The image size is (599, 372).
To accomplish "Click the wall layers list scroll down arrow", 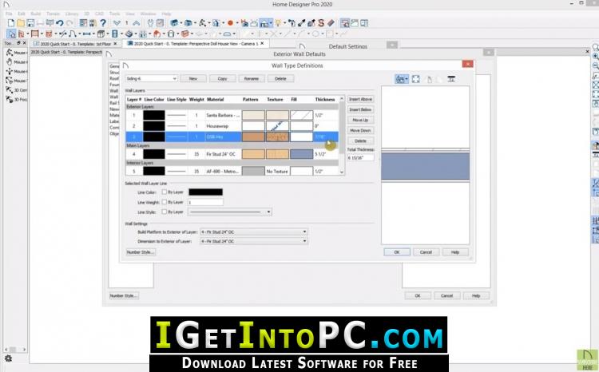I will coord(342,172).
